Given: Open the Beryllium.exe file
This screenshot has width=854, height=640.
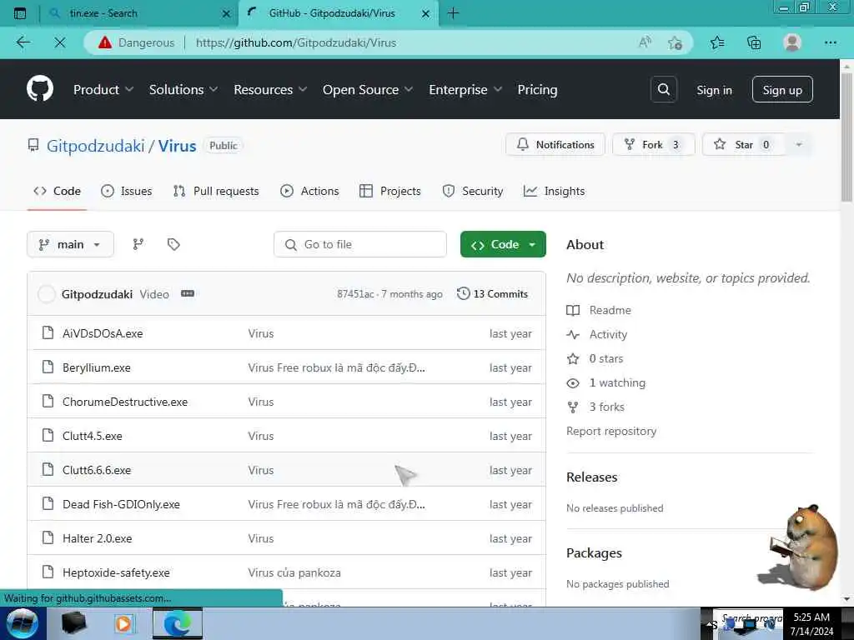Looking at the screenshot, I should 97,367.
